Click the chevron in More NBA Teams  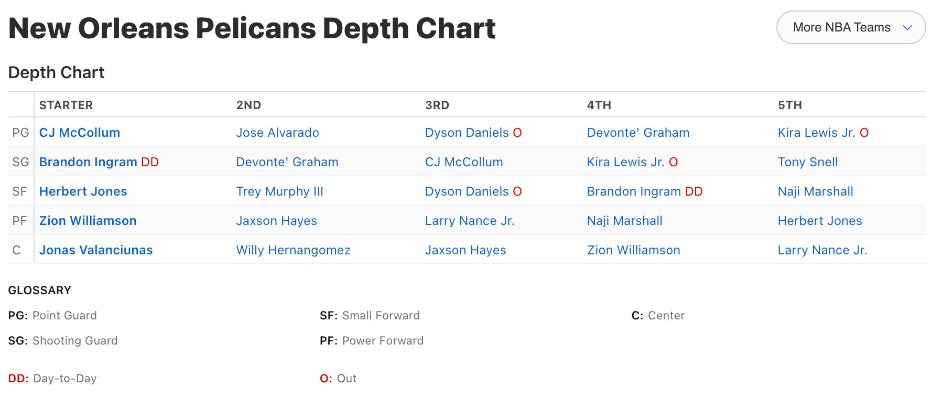(907, 28)
